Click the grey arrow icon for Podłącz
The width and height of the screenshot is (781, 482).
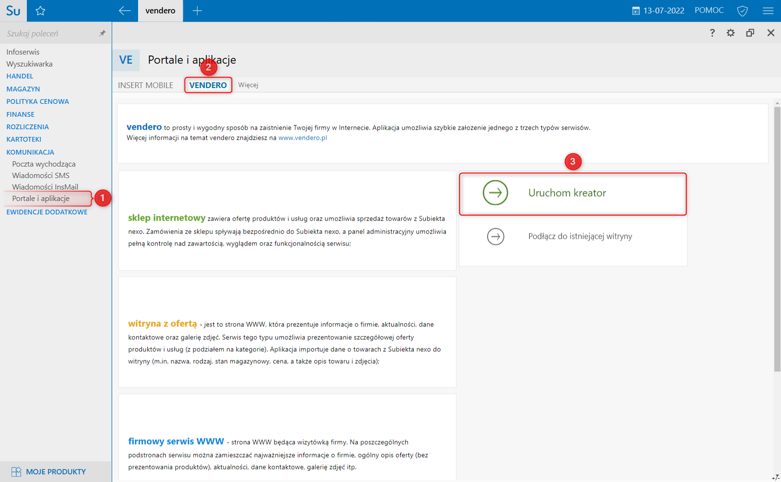coord(496,236)
